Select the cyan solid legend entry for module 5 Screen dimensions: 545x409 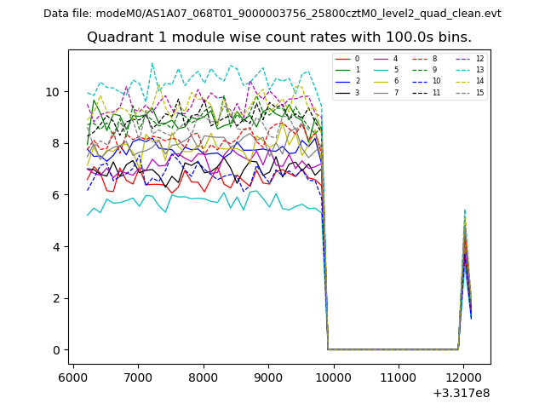pos(382,70)
